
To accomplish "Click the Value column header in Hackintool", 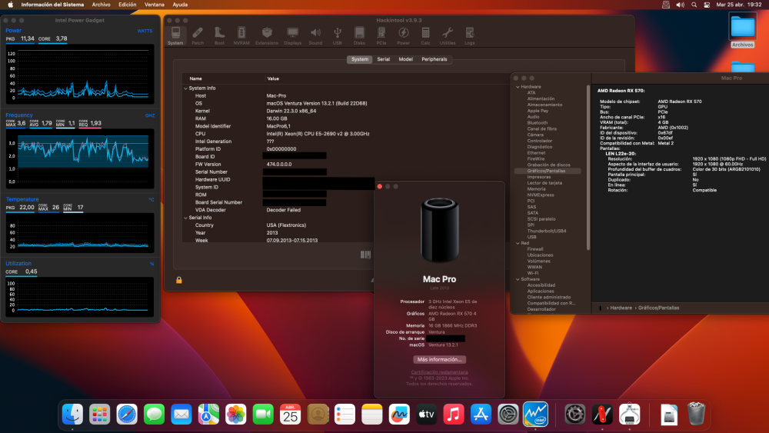I will coord(273,78).
